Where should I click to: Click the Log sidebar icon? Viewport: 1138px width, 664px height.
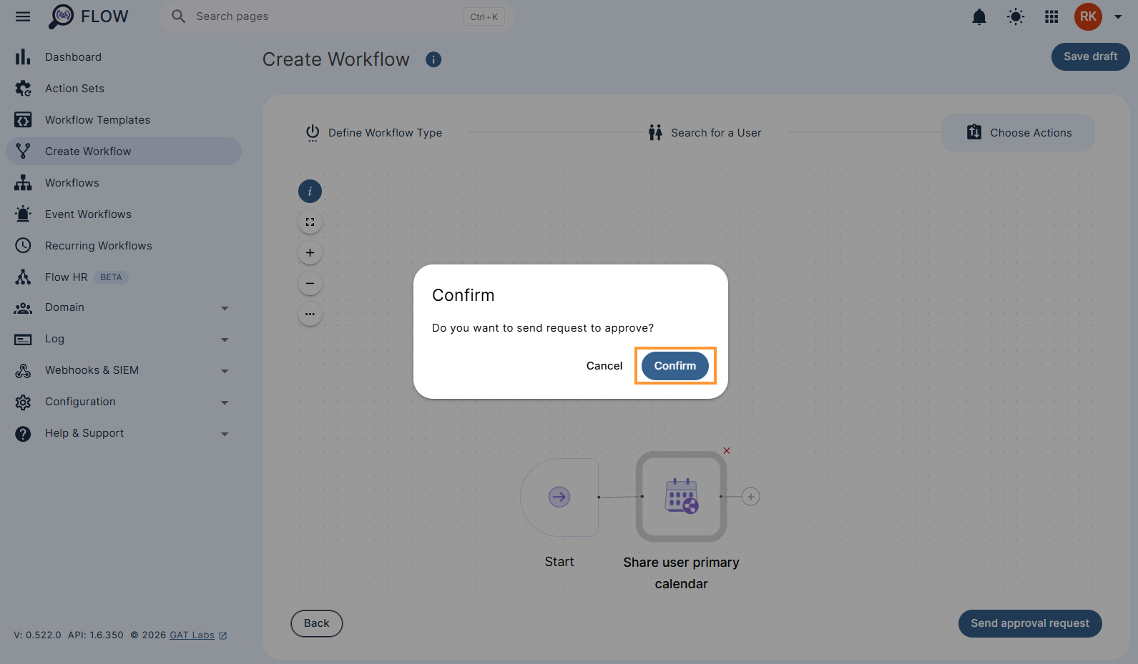23,340
